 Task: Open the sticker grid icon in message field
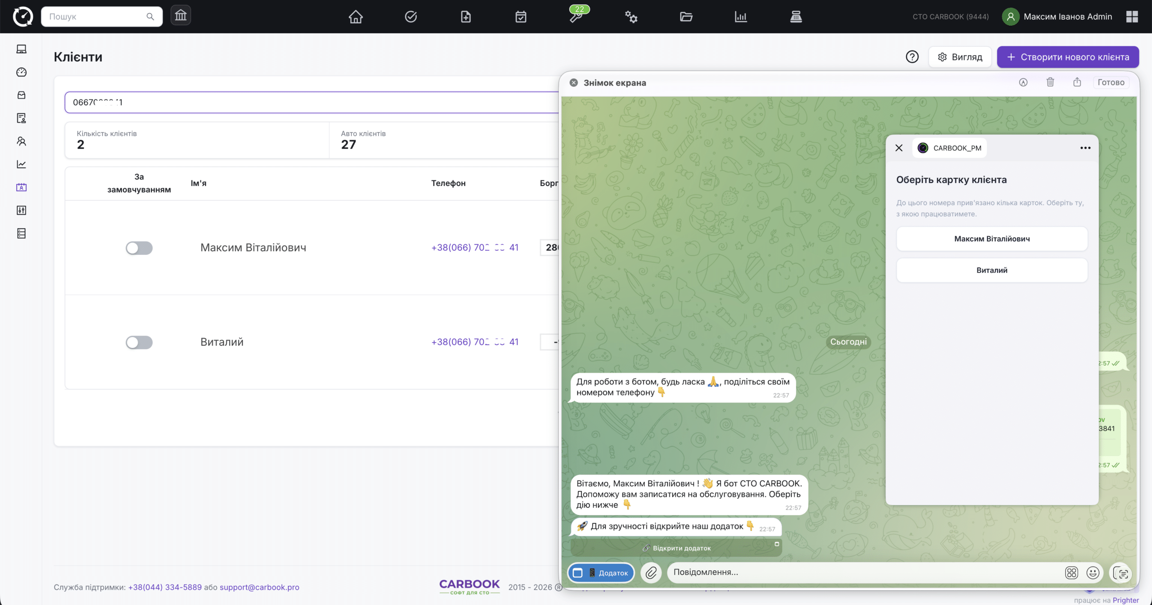tap(1071, 573)
